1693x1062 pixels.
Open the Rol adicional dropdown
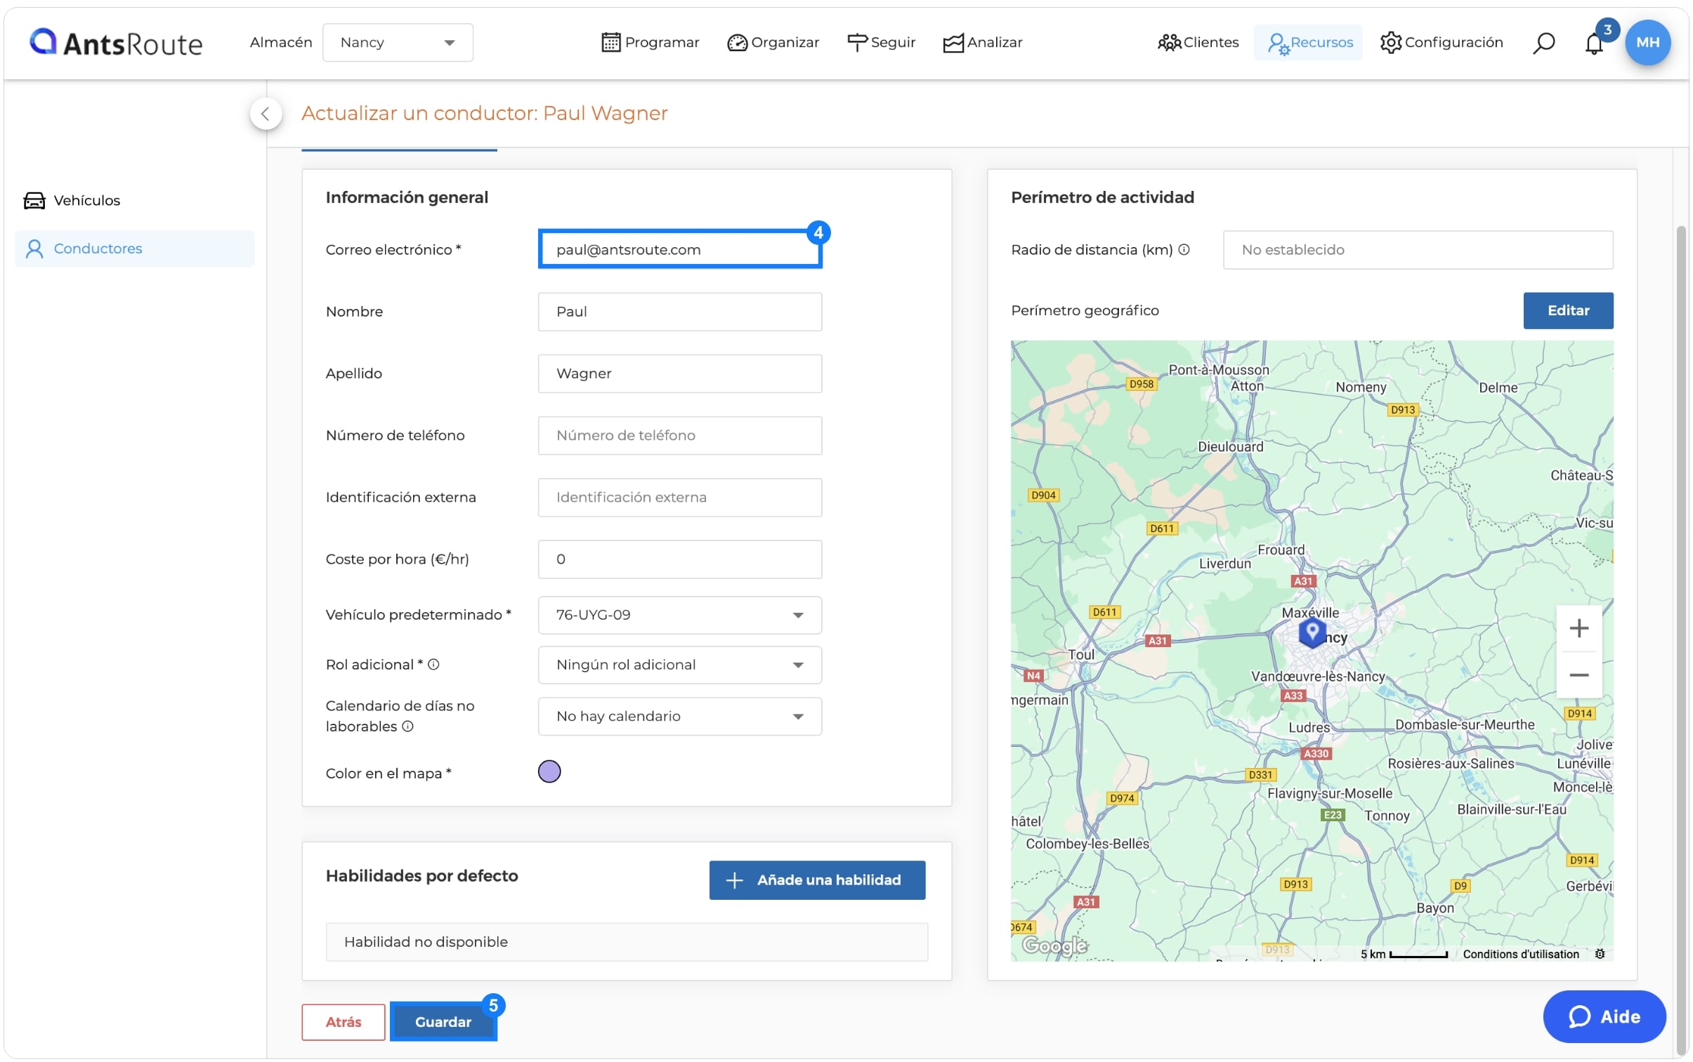coord(679,665)
